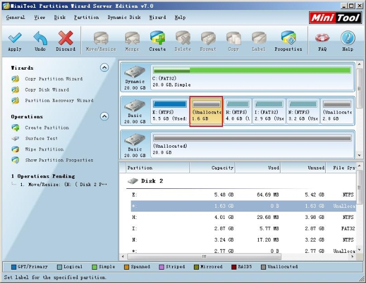
Task: Click the Capacity column header
Action: click(212, 168)
